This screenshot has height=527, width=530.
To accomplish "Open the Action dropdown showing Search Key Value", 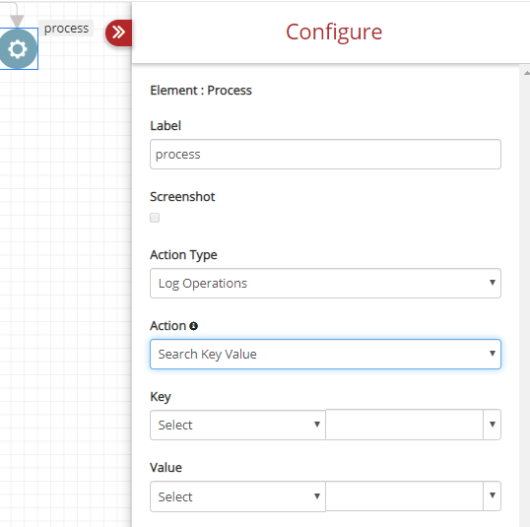I will tap(325, 354).
